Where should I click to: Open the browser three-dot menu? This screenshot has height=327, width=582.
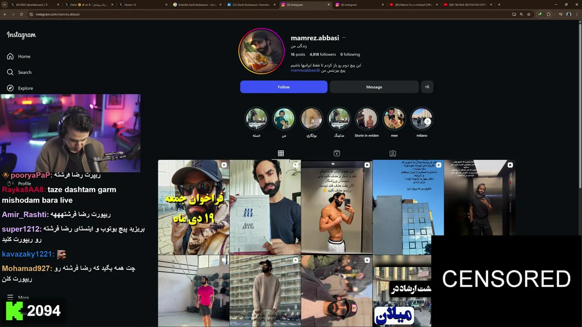577,14
